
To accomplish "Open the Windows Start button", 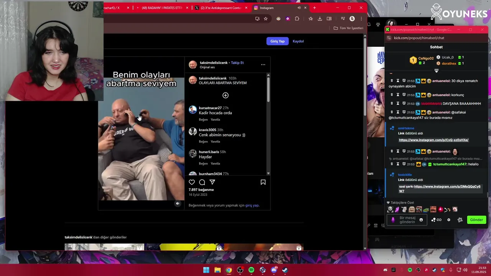I will (206, 270).
